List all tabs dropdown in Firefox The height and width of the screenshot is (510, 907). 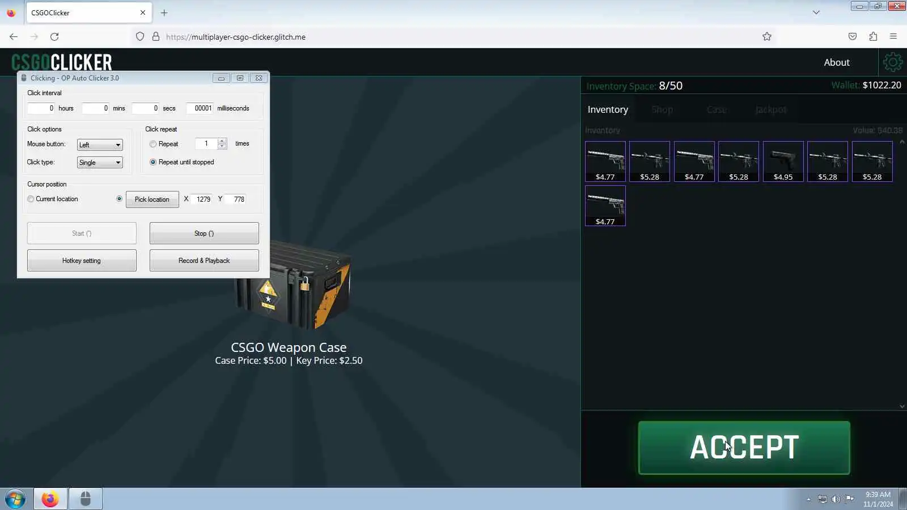tap(816, 12)
